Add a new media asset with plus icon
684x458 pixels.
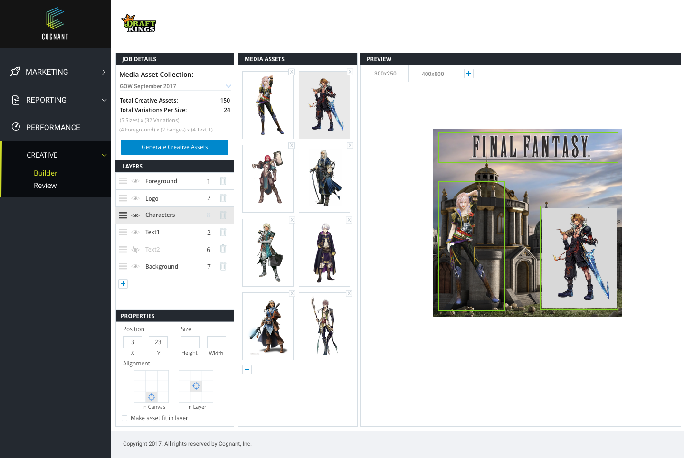247,370
